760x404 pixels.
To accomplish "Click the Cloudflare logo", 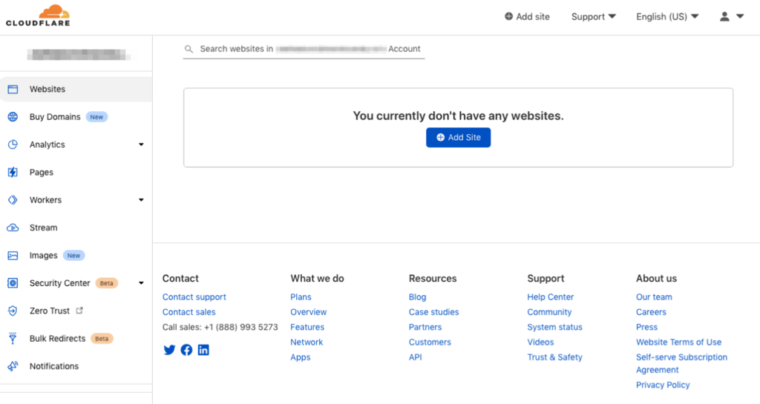I will [x=38, y=16].
